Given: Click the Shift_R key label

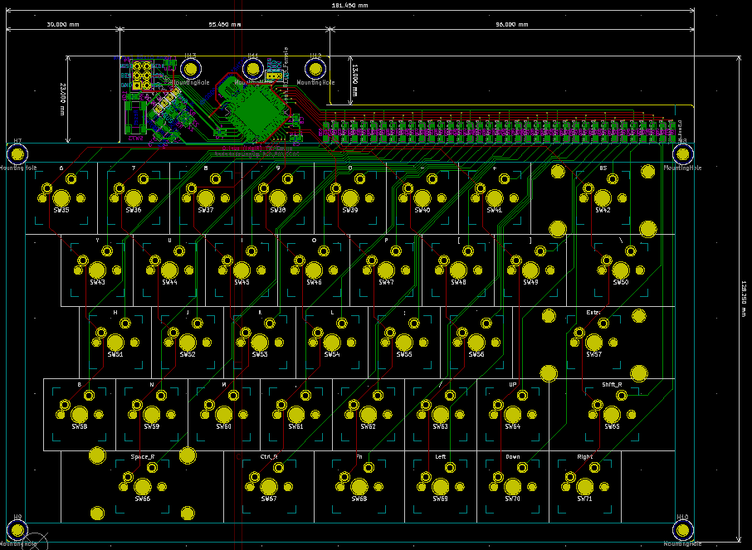Looking at the screenshot, I should 612,385.
